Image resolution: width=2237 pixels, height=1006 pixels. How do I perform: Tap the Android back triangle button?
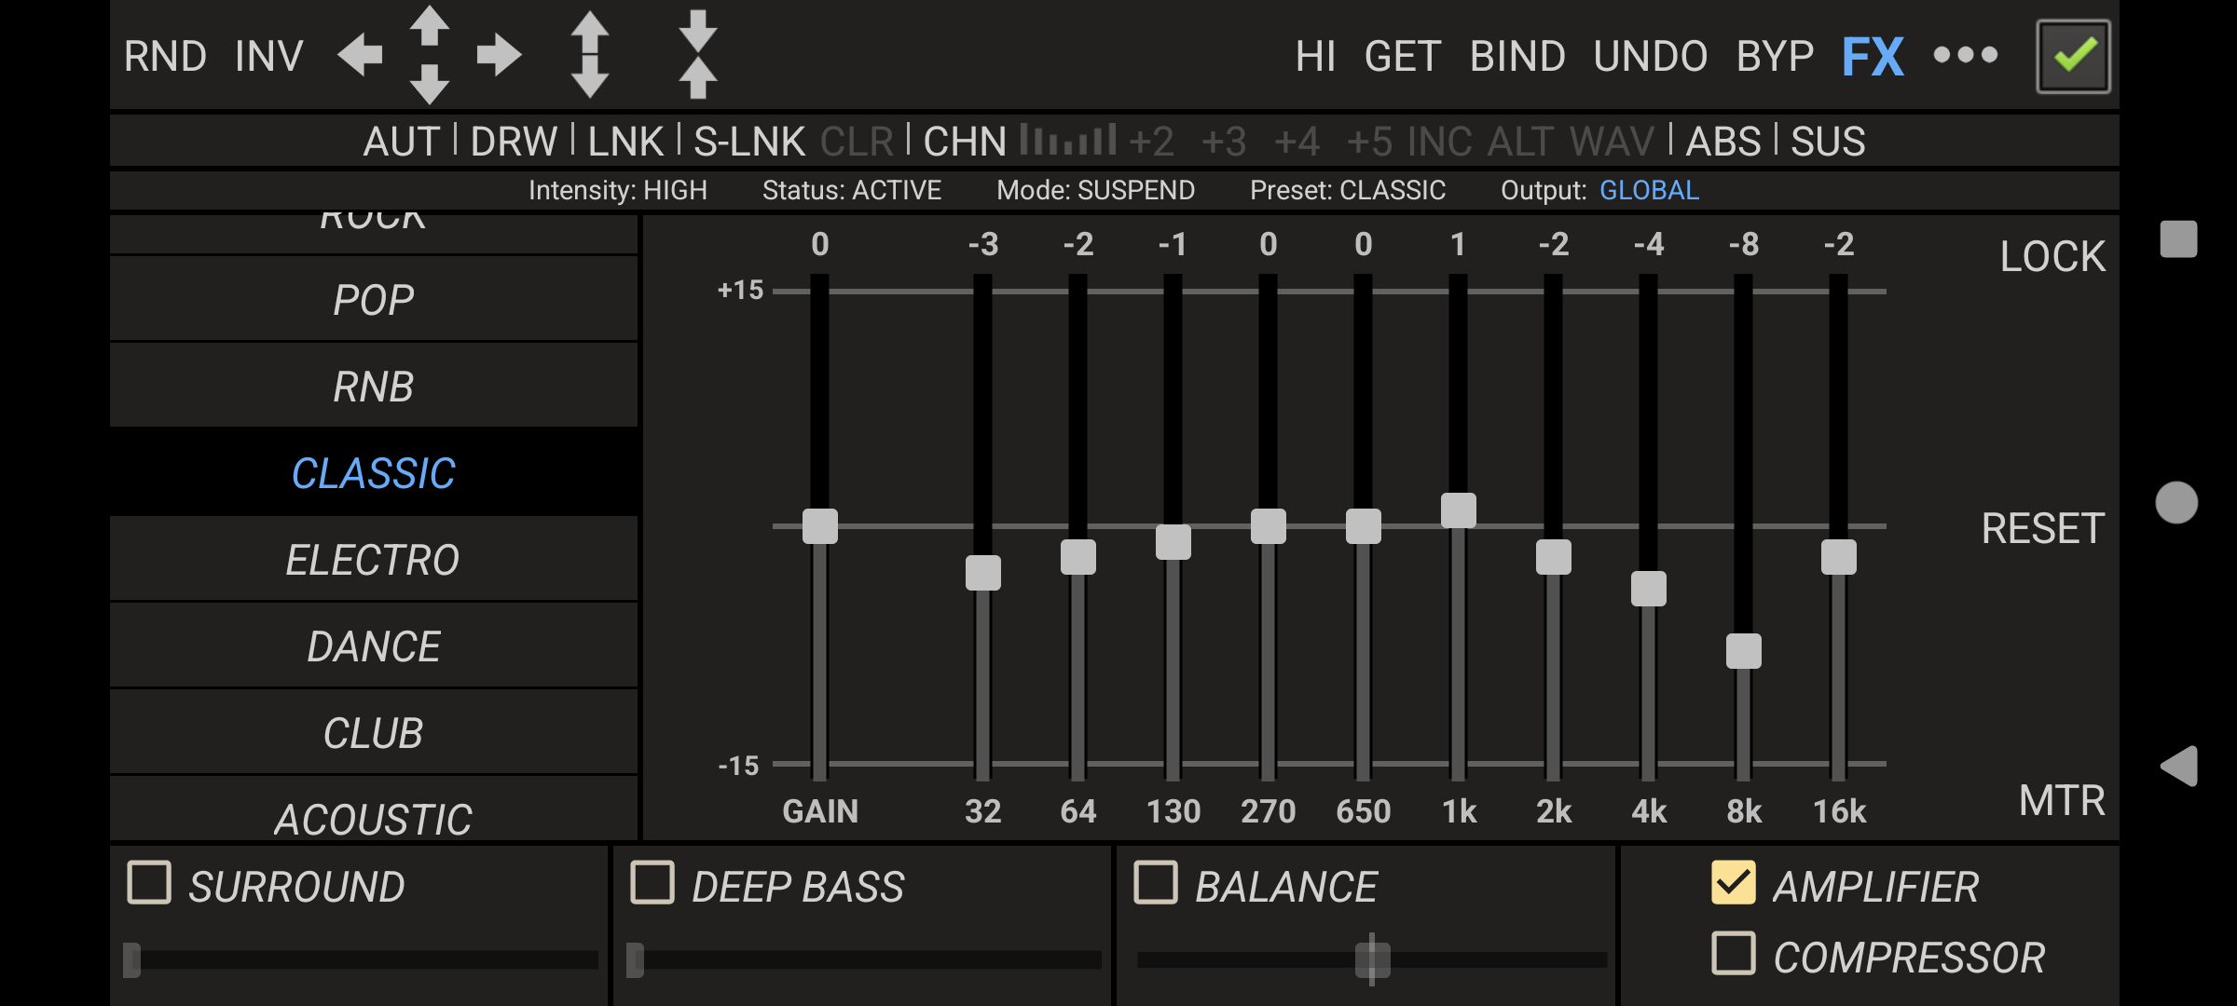[2179, 767]
